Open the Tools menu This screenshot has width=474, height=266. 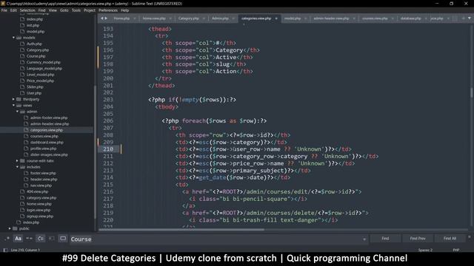[x=76, y=10]
